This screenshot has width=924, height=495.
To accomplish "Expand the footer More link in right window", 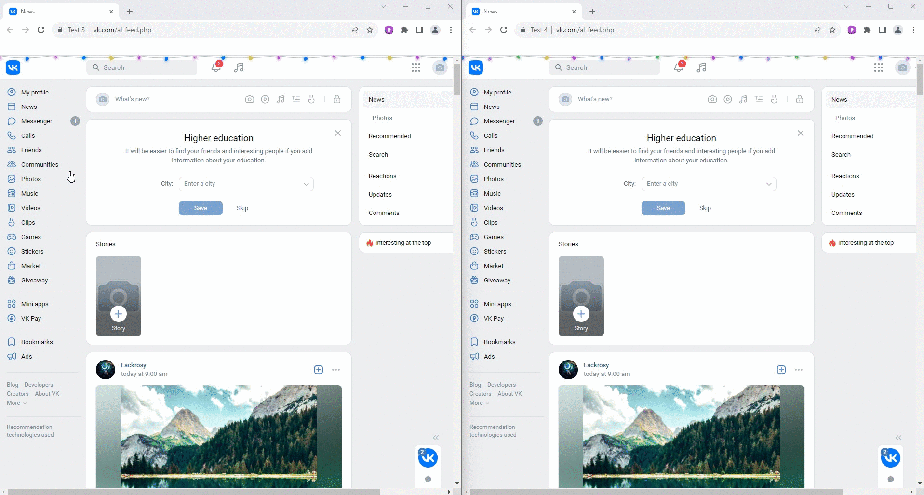I will [479, 403].
